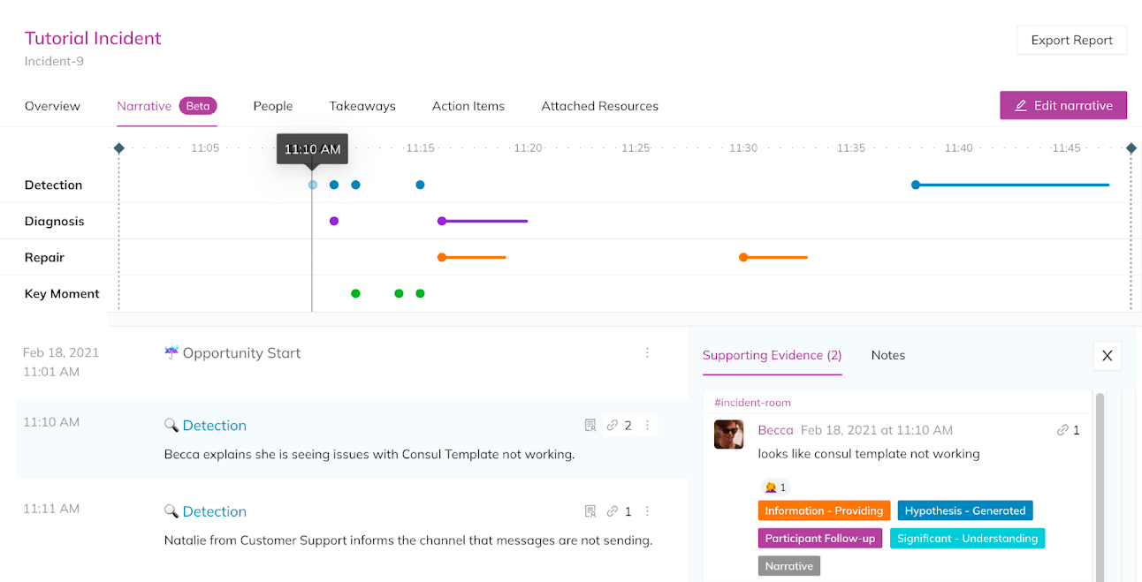Open the Notes tab in evidence panel
The height and width of the screenshot is (582, 1142).
pos(887,355)
